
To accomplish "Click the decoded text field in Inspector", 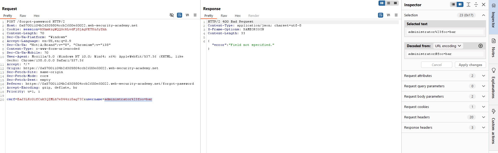I will pyautogui.click(x=445, y=54).
